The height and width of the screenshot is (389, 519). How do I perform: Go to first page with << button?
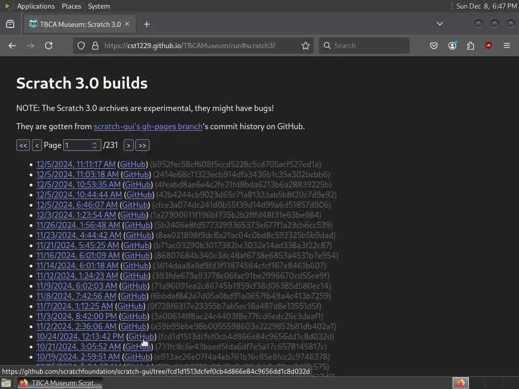pyautogui.click(x=23, y=145)
